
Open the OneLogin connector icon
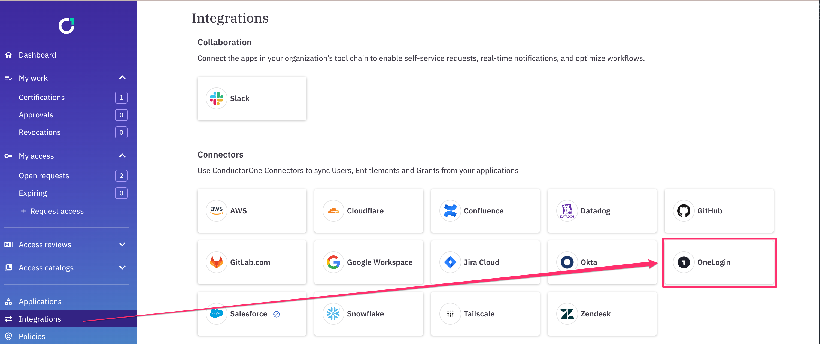684,262
